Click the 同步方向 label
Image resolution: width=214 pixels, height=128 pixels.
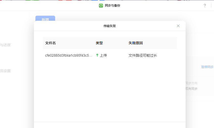[191, 83]
